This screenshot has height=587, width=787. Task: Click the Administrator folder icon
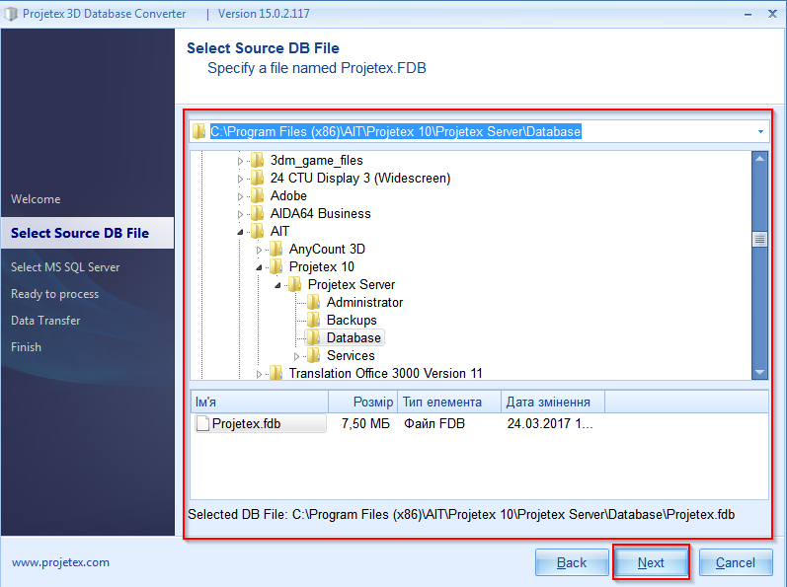pyautogui.click(x=313, y=302)
